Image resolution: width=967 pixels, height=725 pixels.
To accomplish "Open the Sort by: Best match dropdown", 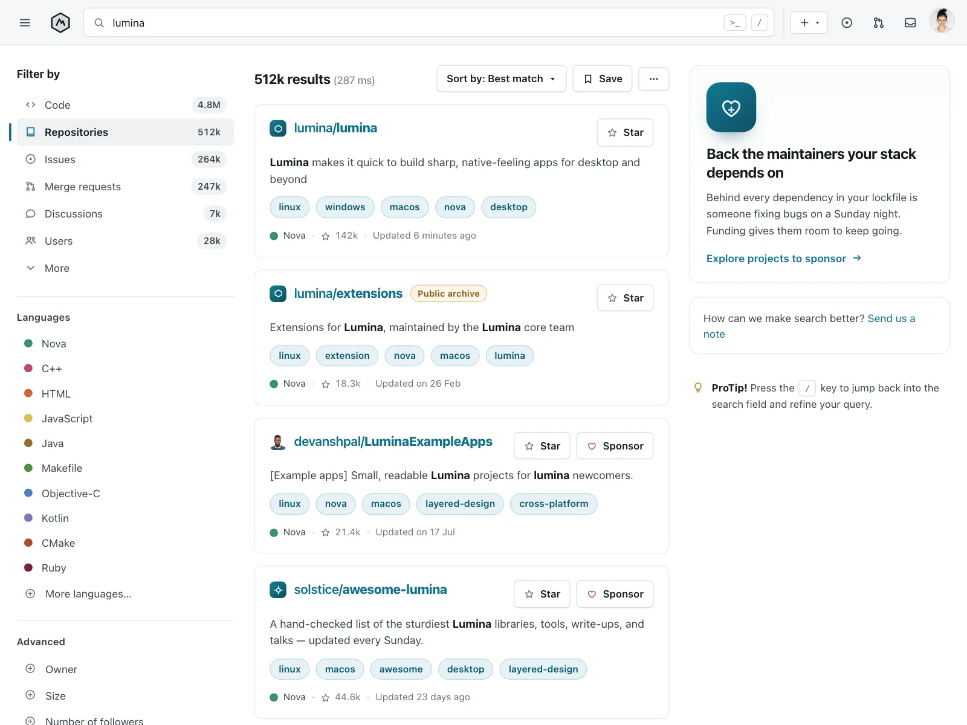I will (x=501, y=79).
